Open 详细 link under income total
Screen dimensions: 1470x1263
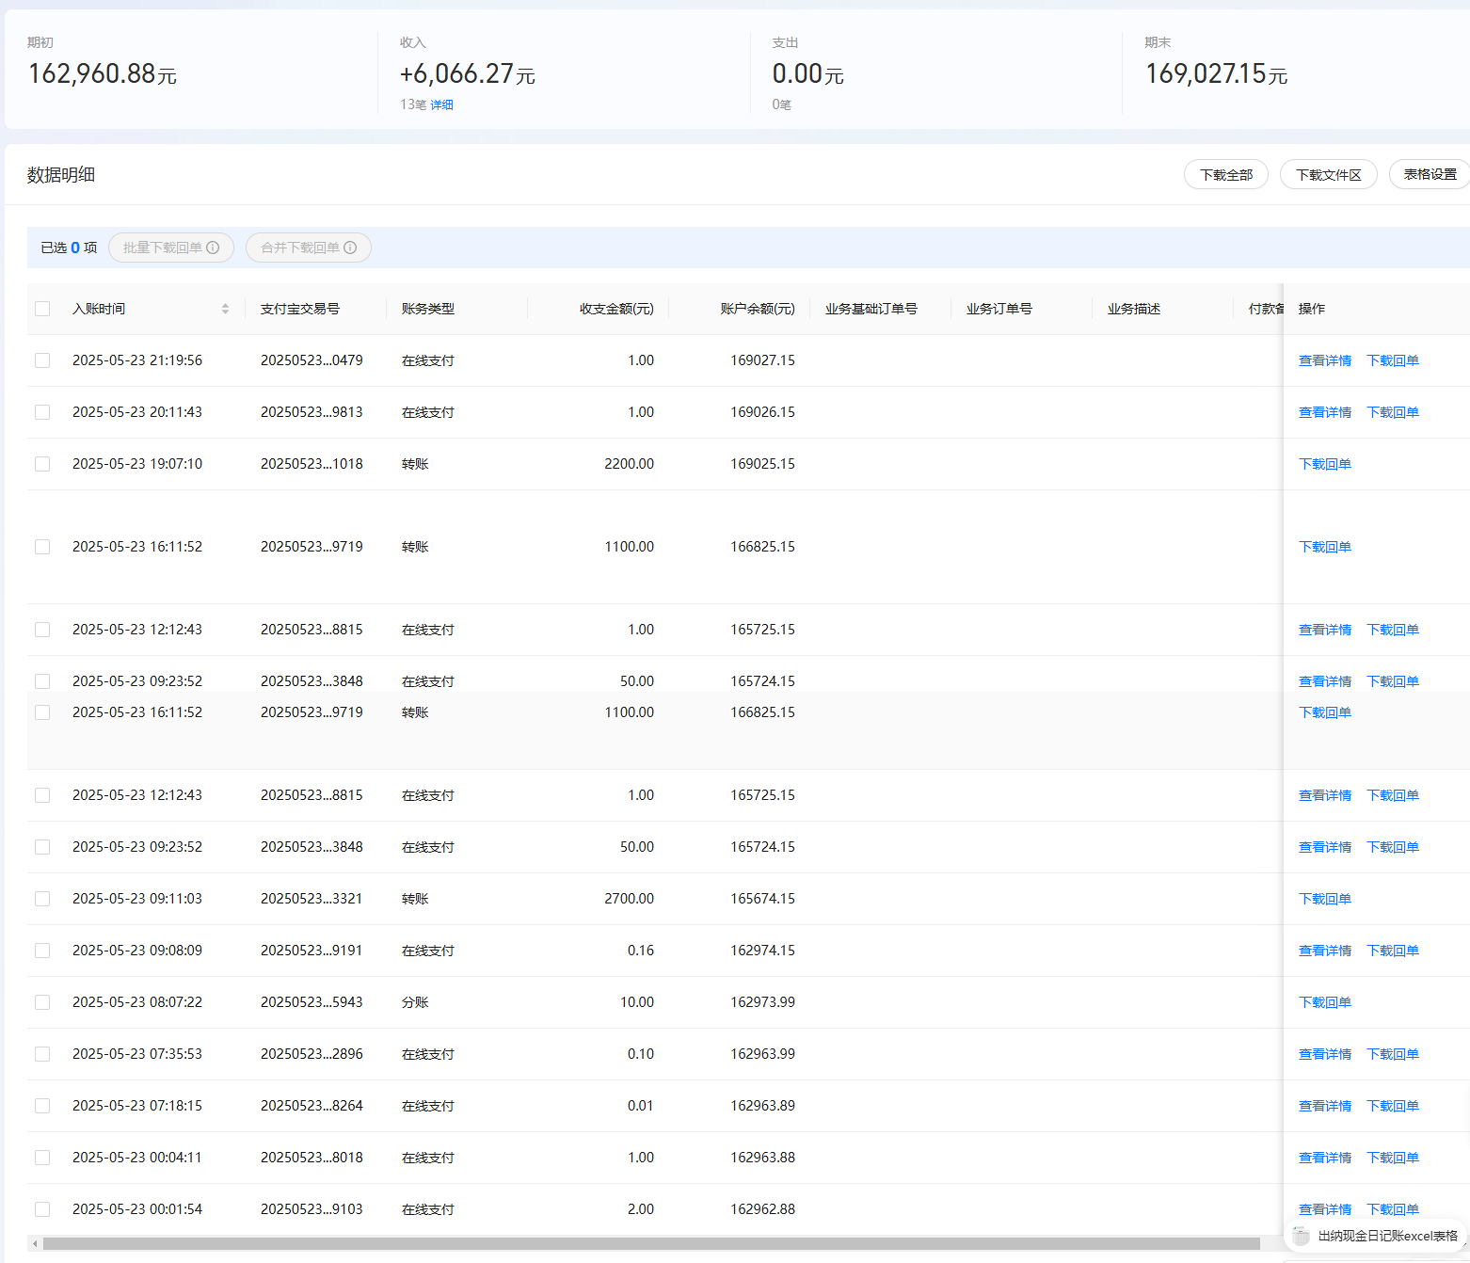[x=441, y=104]
